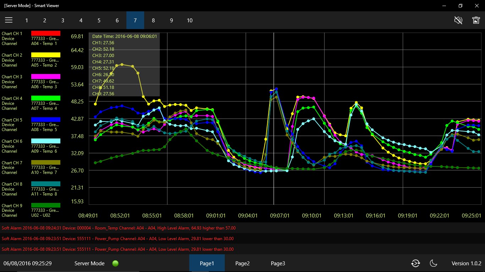485x272 pixels.
Task: Toggle the muted speaker sound icon
Action: coord(458,20)
